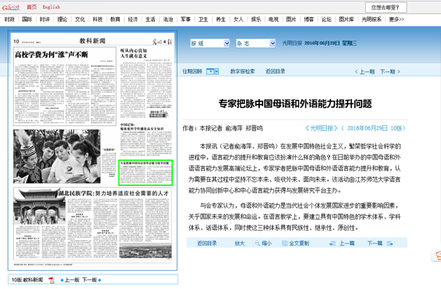
Task: Click the 全文复制 copy icon
Action: pos(284,244)
